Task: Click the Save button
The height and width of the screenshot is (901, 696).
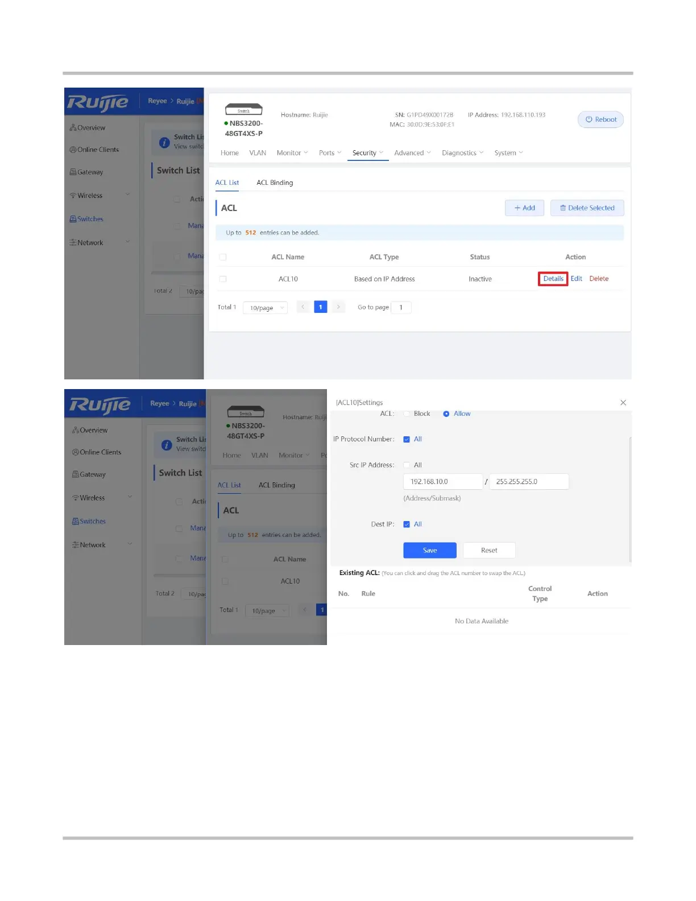Action: (430, 551)
